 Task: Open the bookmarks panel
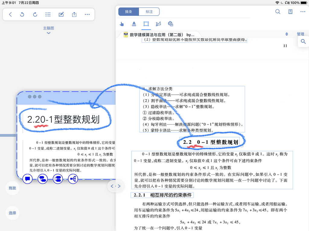pos(290,11)
